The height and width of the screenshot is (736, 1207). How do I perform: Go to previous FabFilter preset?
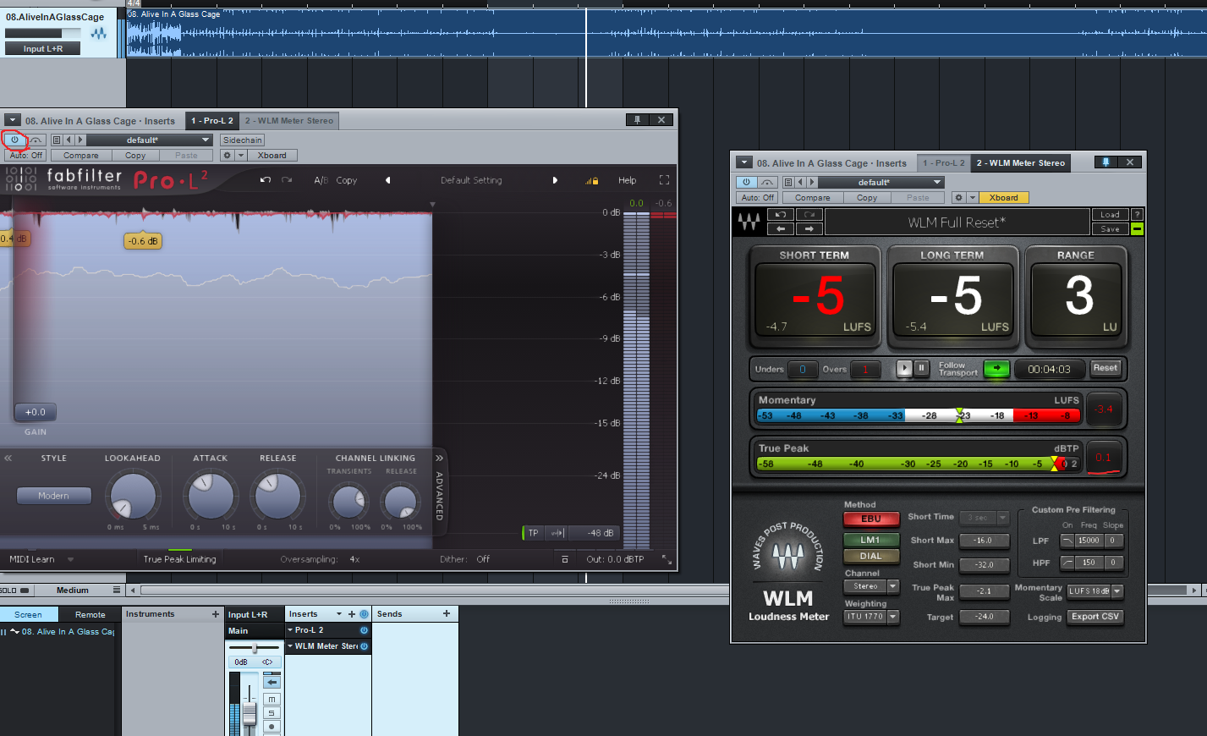tap(388, 180)
